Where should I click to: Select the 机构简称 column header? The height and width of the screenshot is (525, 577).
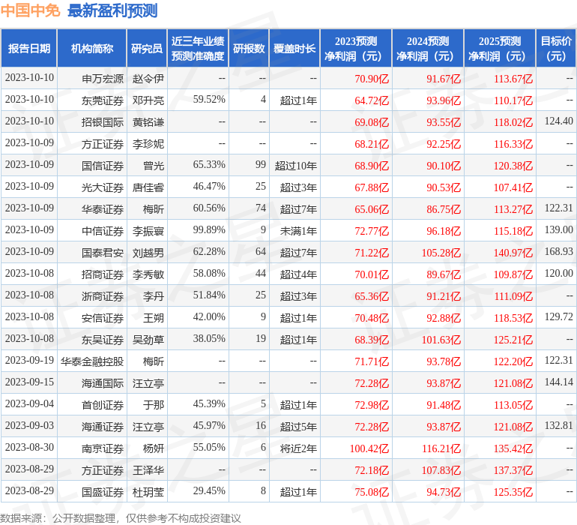tap(92, 48)
